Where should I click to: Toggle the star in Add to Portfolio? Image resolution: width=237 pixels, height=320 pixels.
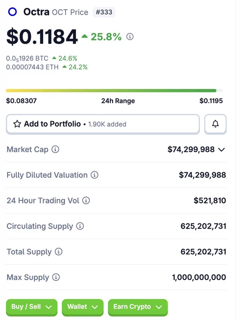17,124
